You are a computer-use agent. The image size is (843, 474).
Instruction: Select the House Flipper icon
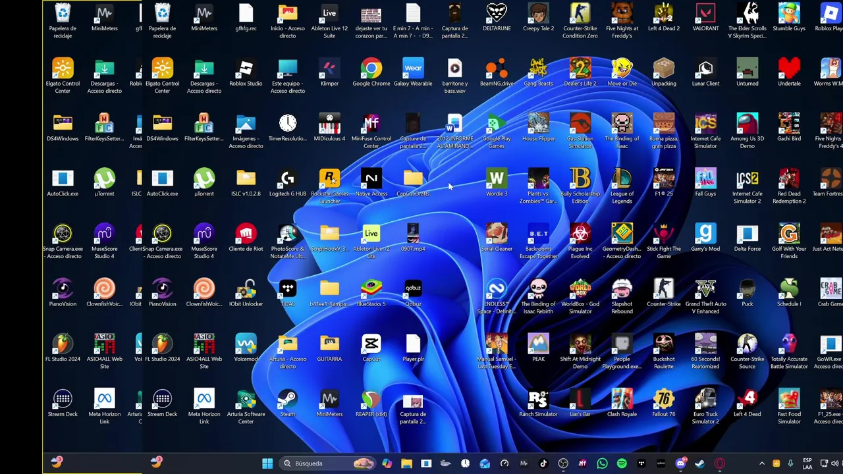(538, 128)
